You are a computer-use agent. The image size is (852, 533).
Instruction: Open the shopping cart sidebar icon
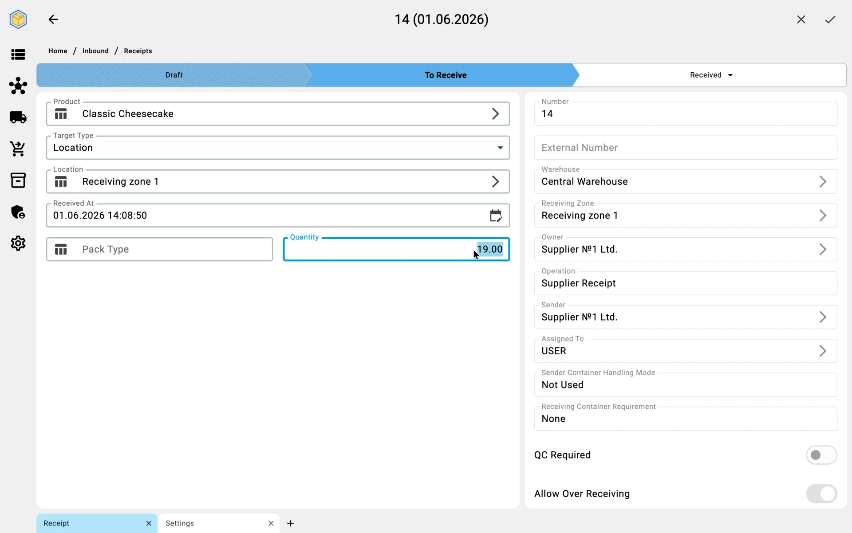18,149
